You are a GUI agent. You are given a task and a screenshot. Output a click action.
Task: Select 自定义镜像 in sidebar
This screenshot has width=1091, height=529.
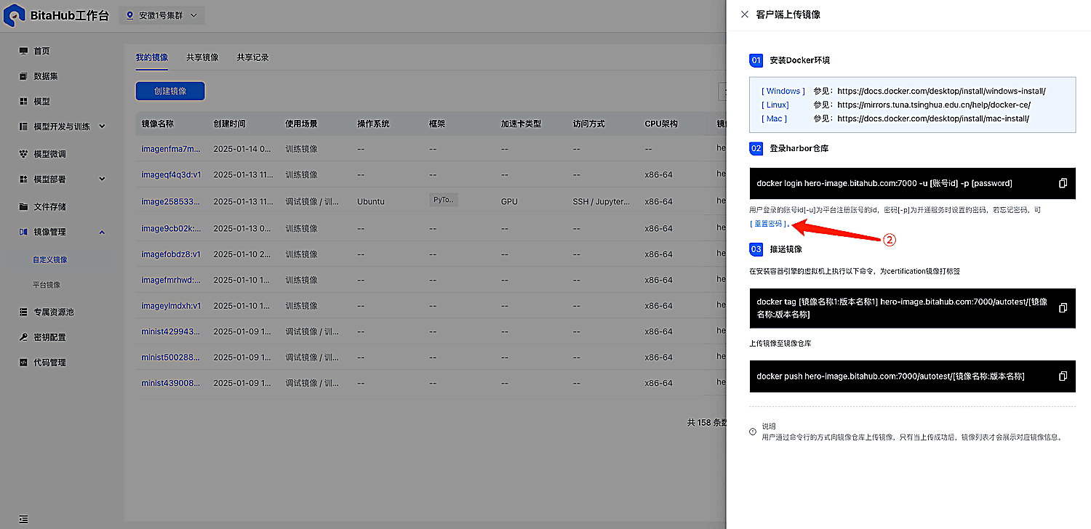click(x=50, y=259)
